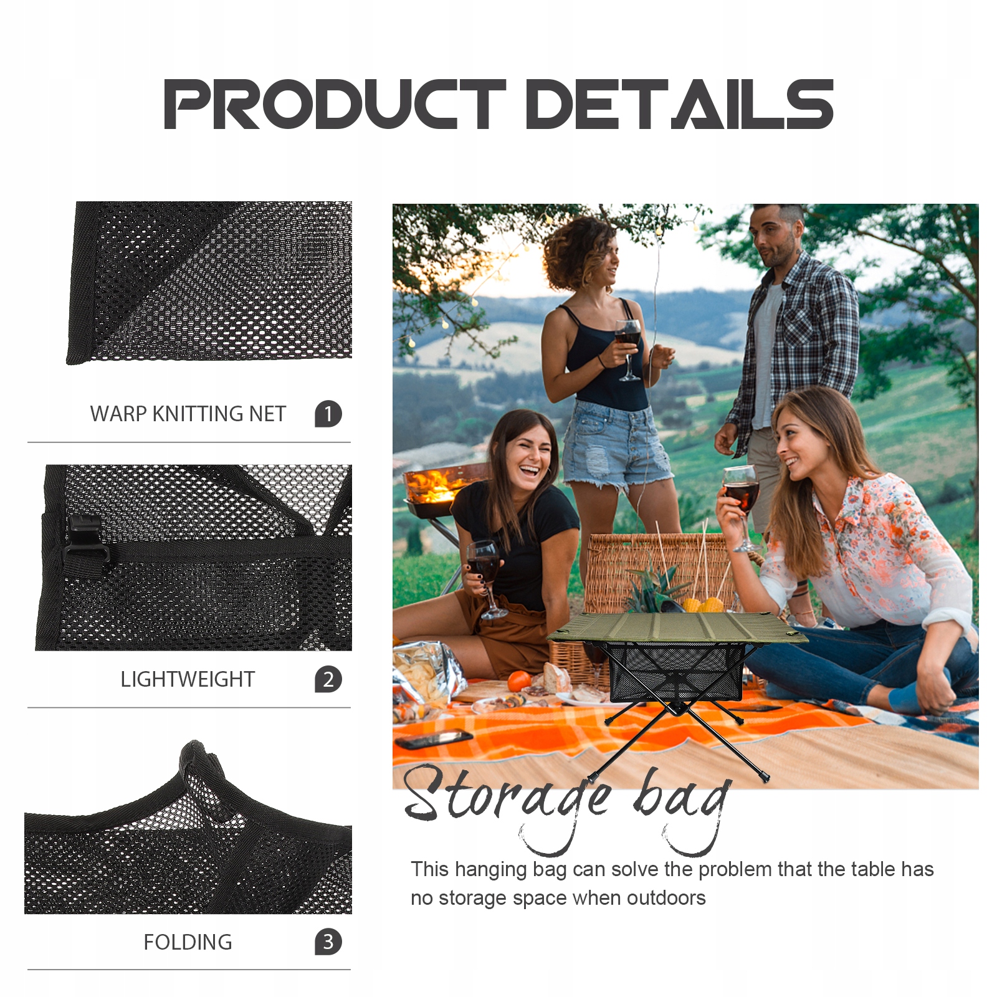Click the number 2 badge

(x=328, y=679)
